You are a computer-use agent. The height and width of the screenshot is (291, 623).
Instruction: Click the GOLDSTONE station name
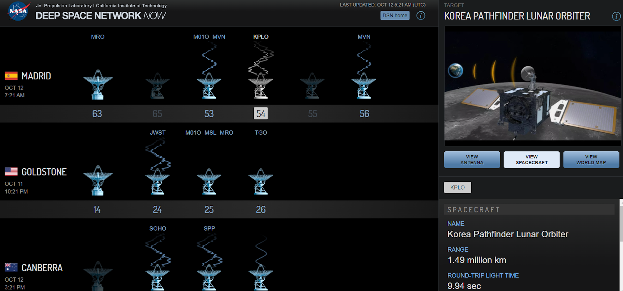point(44,172)
